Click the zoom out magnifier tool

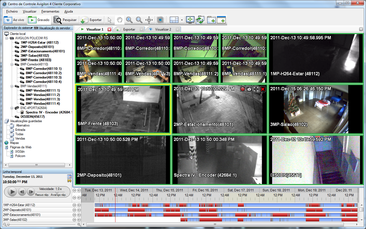click(x=139, y=20)
